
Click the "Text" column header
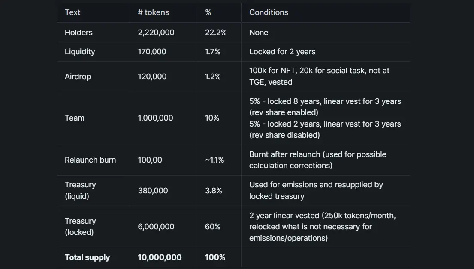pos(72,12)
